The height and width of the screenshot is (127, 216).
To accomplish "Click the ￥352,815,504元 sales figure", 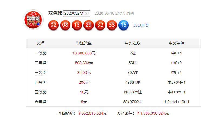I will point(92,113).
